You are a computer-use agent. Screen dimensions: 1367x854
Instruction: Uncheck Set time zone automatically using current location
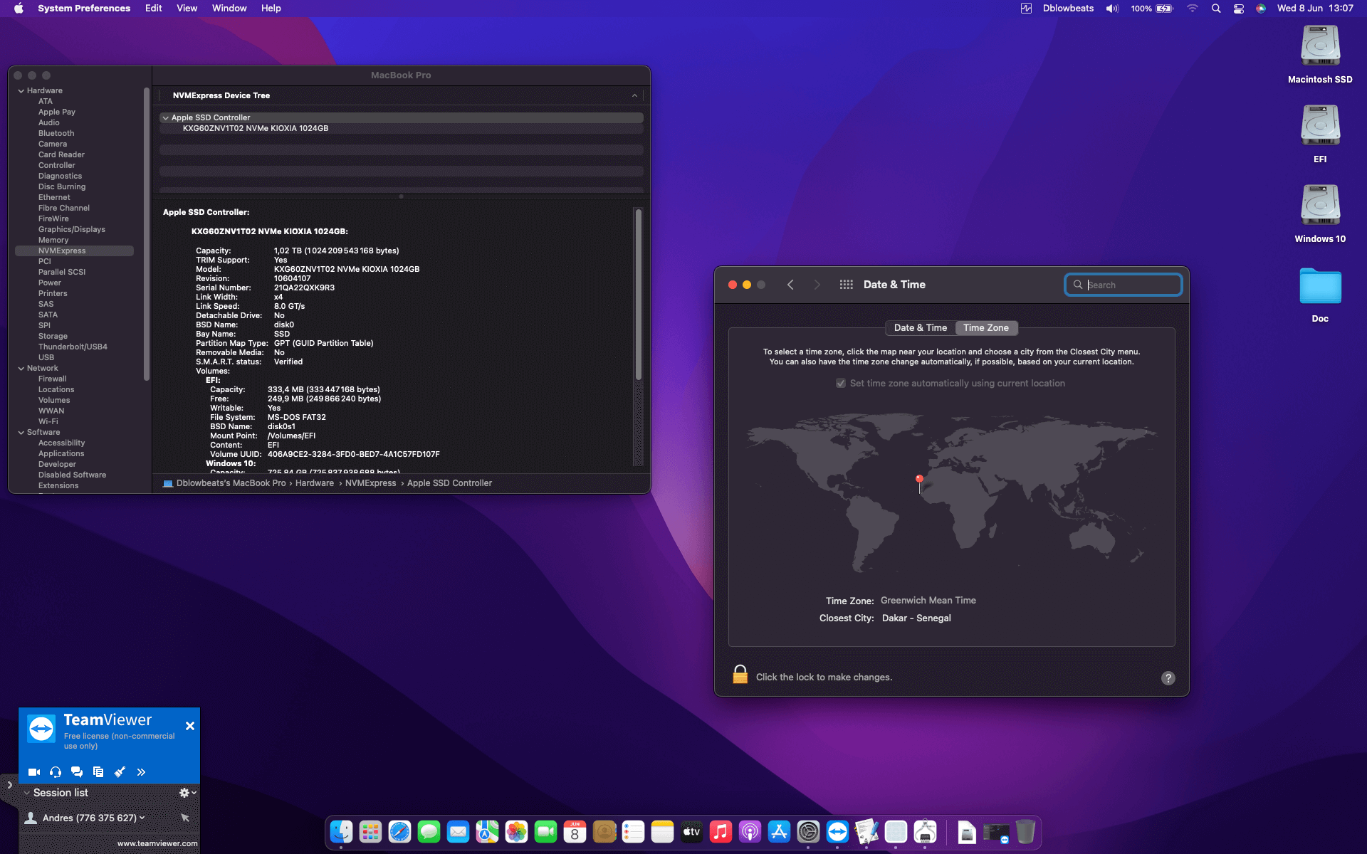point(841,383)
